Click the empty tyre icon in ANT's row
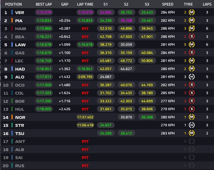Viewport: 214px width, 170px height. (x=191, y=141)
